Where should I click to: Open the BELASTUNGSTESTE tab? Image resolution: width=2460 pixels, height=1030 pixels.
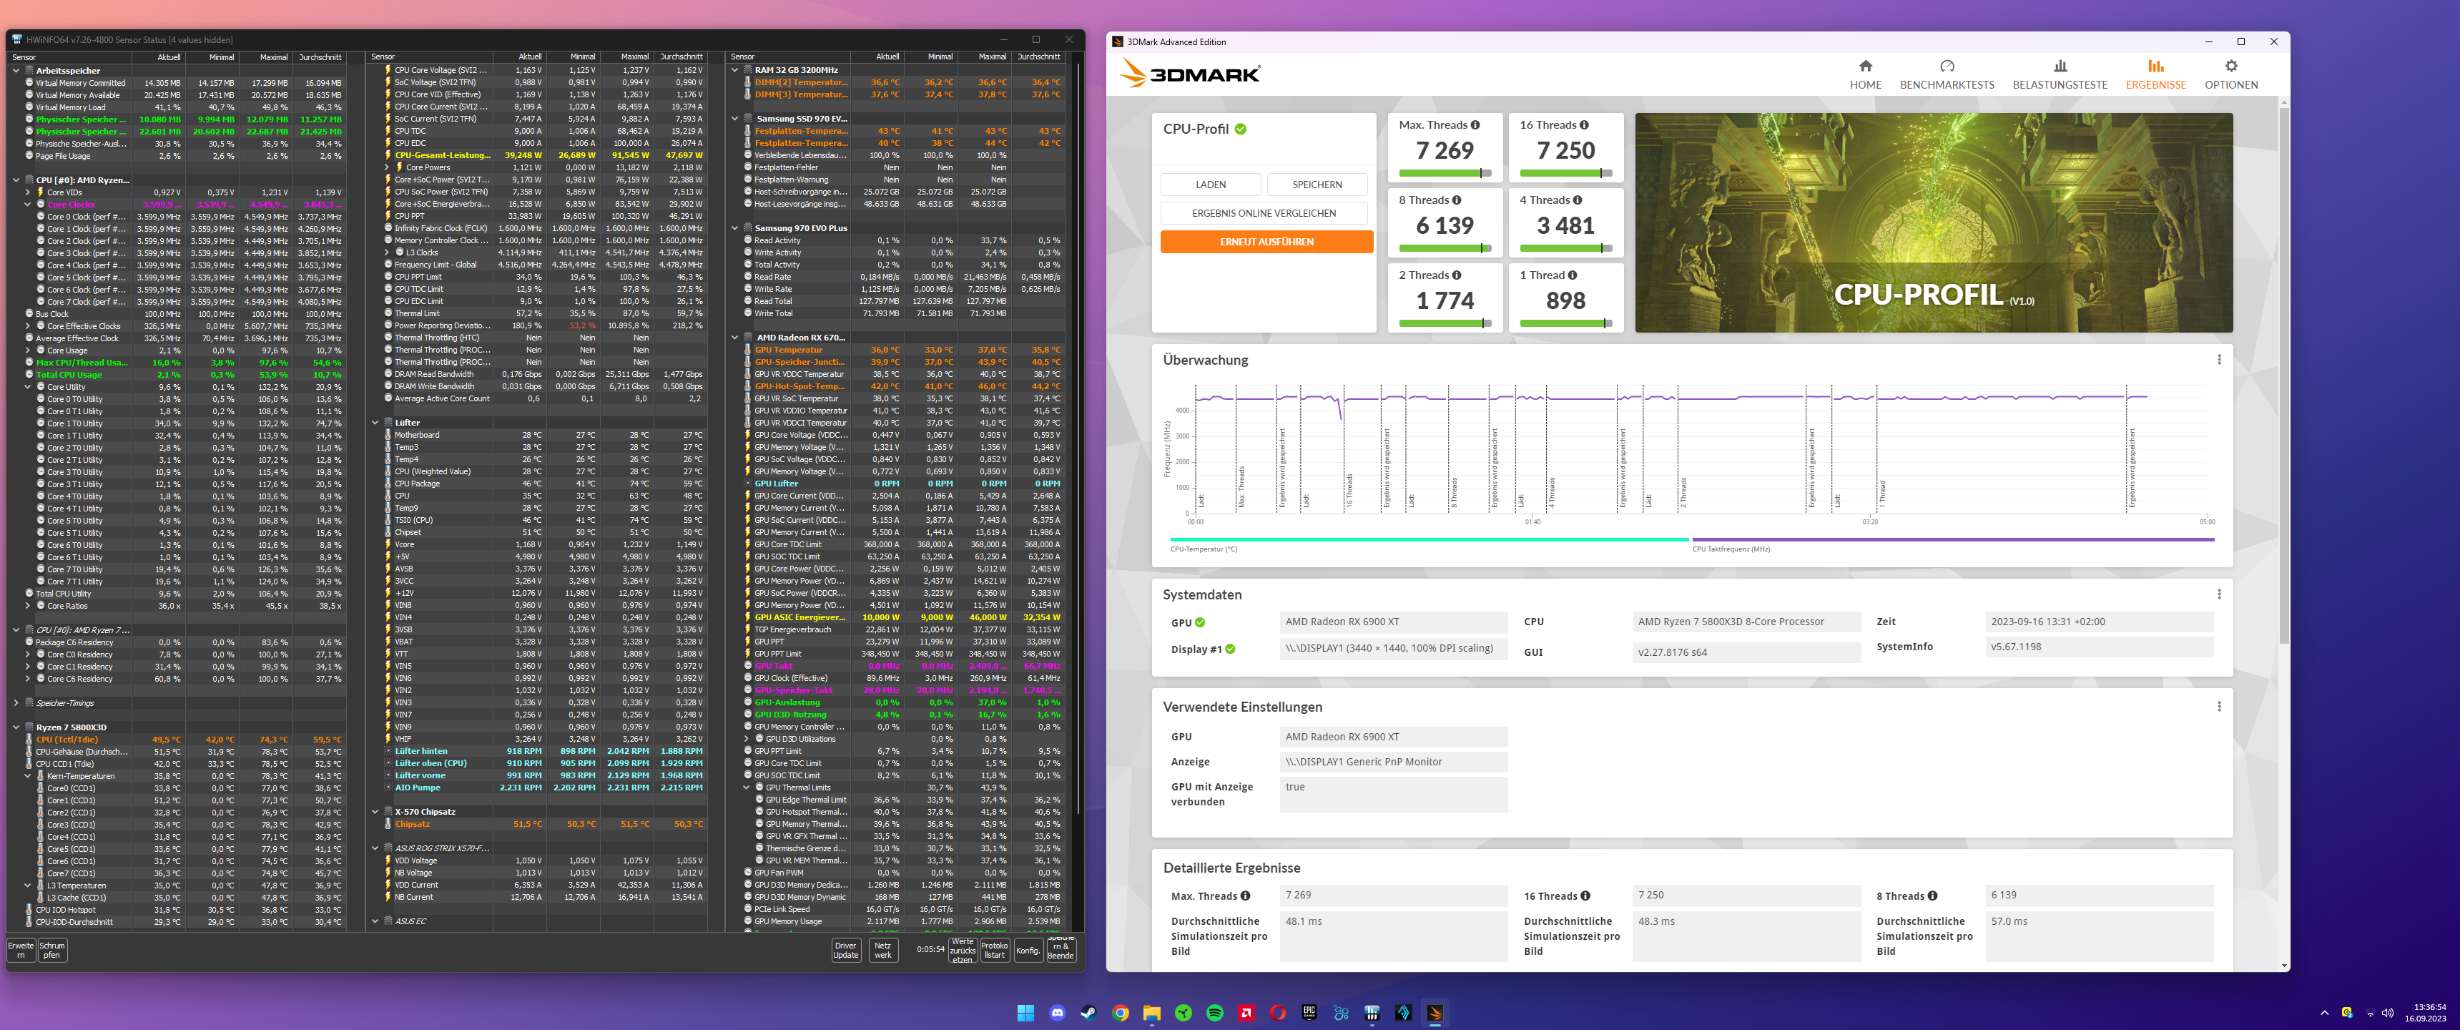pos(2060,67)
